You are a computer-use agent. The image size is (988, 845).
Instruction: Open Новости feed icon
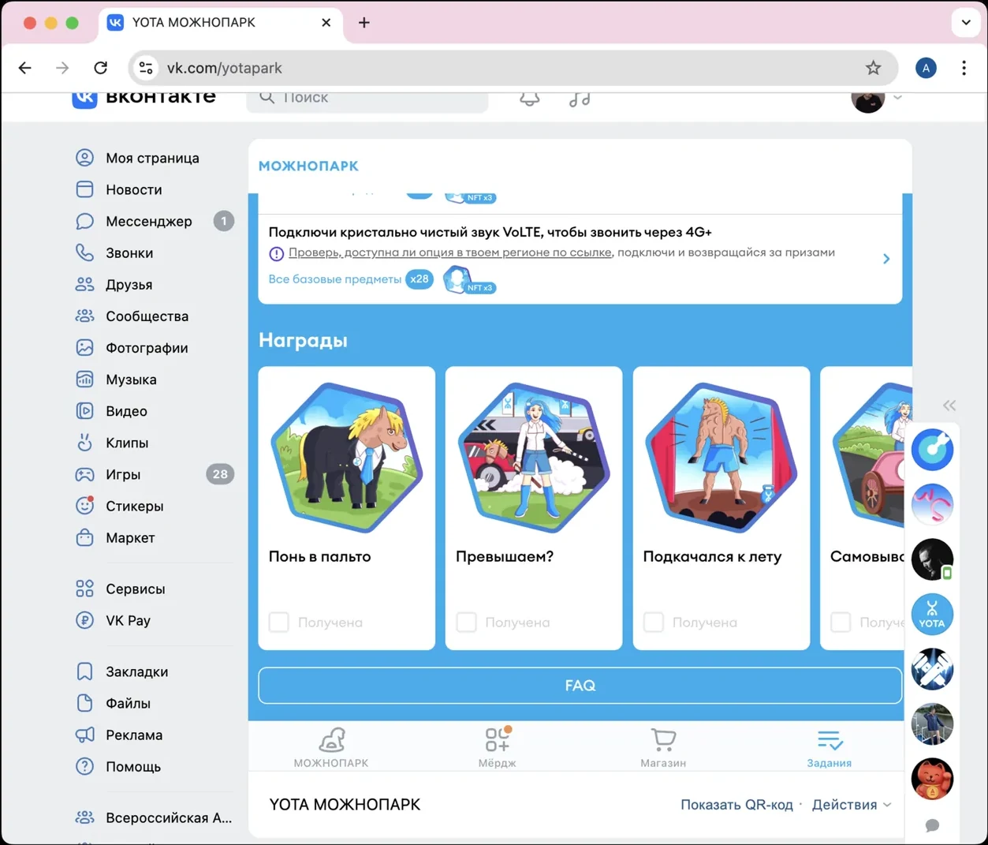(84, 189)
